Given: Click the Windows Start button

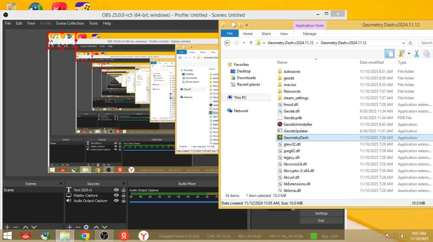Looking at the screenshot, I should (x=7, y=236).
